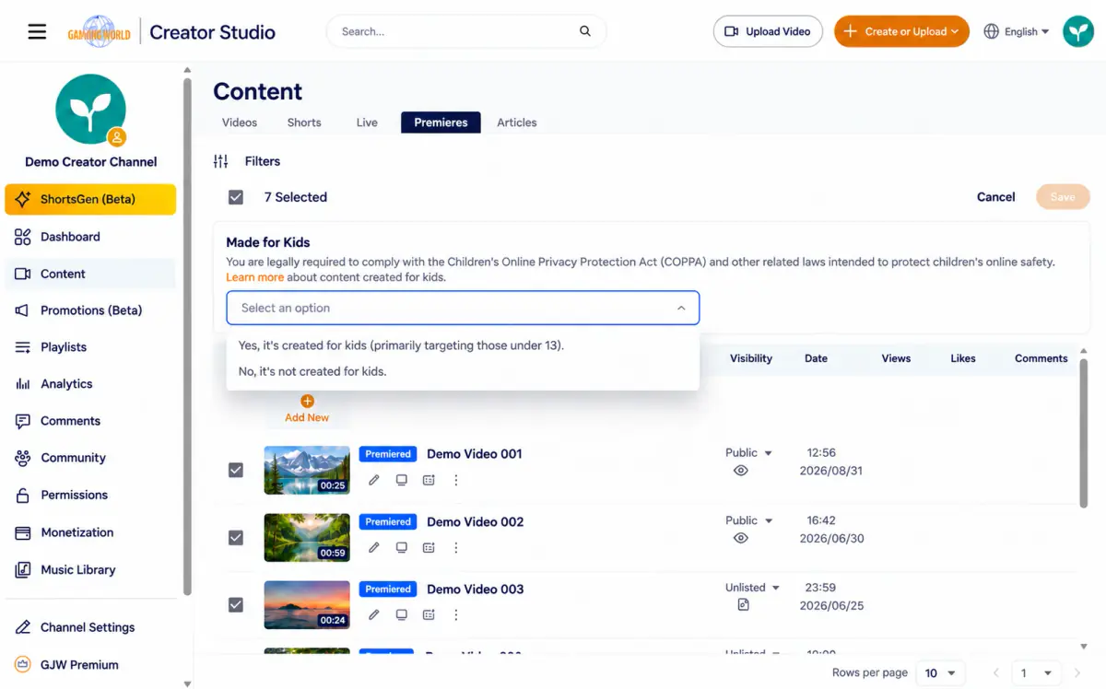Change the Unlisted visibility of Demo Video 003

pos(752,588)
